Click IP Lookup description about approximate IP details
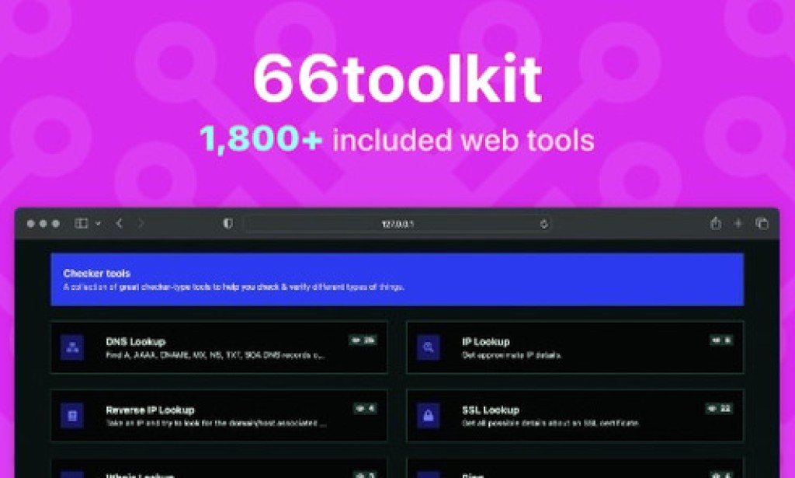 tap(512, 355)
